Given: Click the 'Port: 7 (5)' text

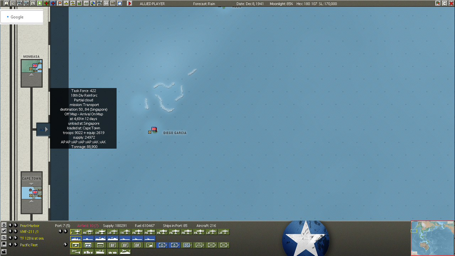Looking at the screenshot, I should coord(63,226).
